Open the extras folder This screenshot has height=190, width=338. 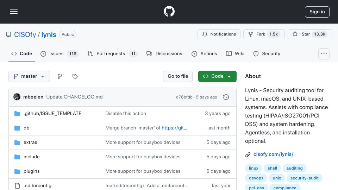[x=30, y=142]
